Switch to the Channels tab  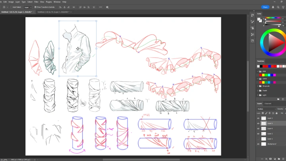(268, 104)
